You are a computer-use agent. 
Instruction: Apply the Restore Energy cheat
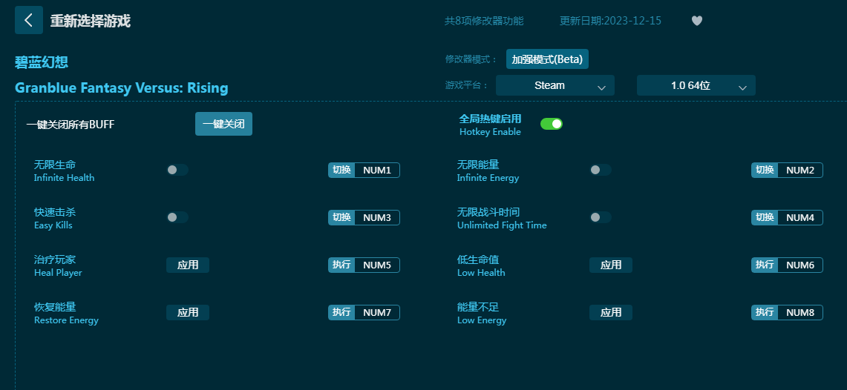(188, 312)
